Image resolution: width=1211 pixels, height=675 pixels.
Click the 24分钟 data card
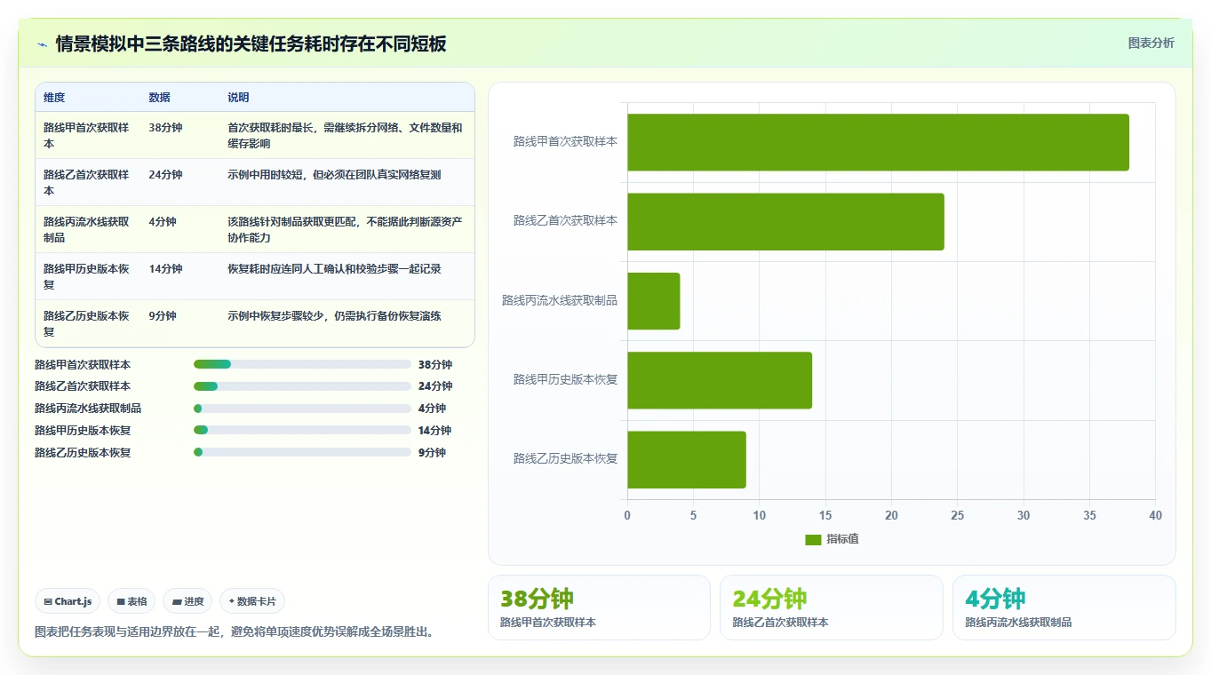[831, 607]
